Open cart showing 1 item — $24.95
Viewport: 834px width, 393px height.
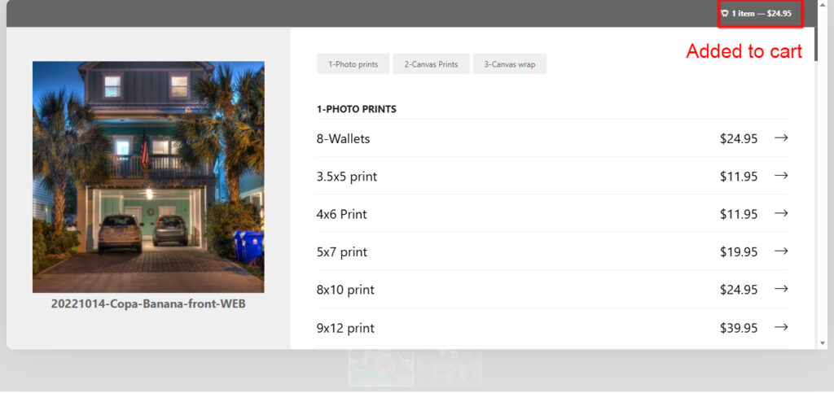[x=761, y=14]
